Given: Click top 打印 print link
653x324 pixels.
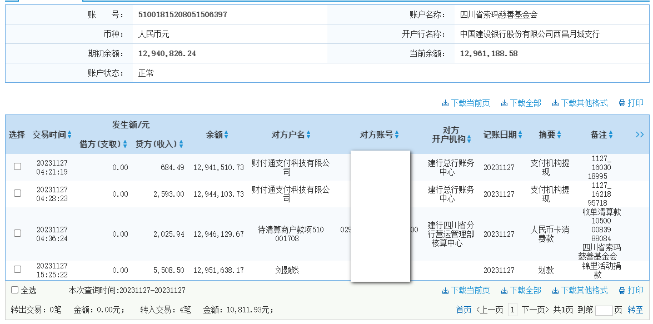Looking at the screenshot, I should 631,103.
